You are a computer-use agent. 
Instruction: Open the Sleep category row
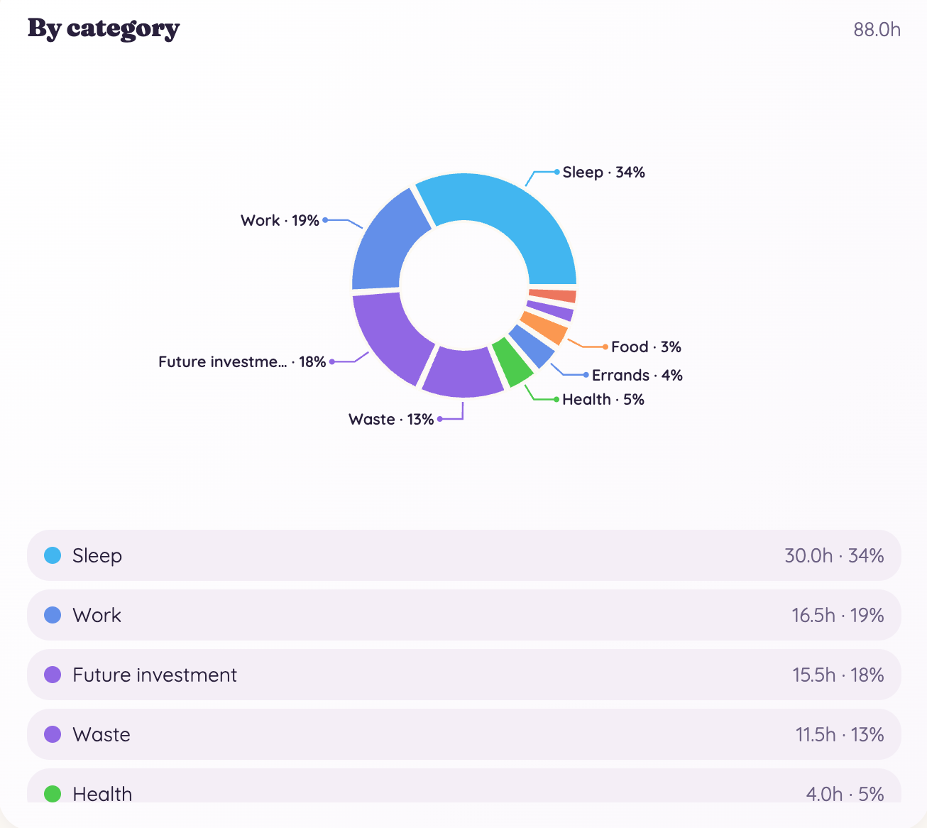(x=464, y=555)
